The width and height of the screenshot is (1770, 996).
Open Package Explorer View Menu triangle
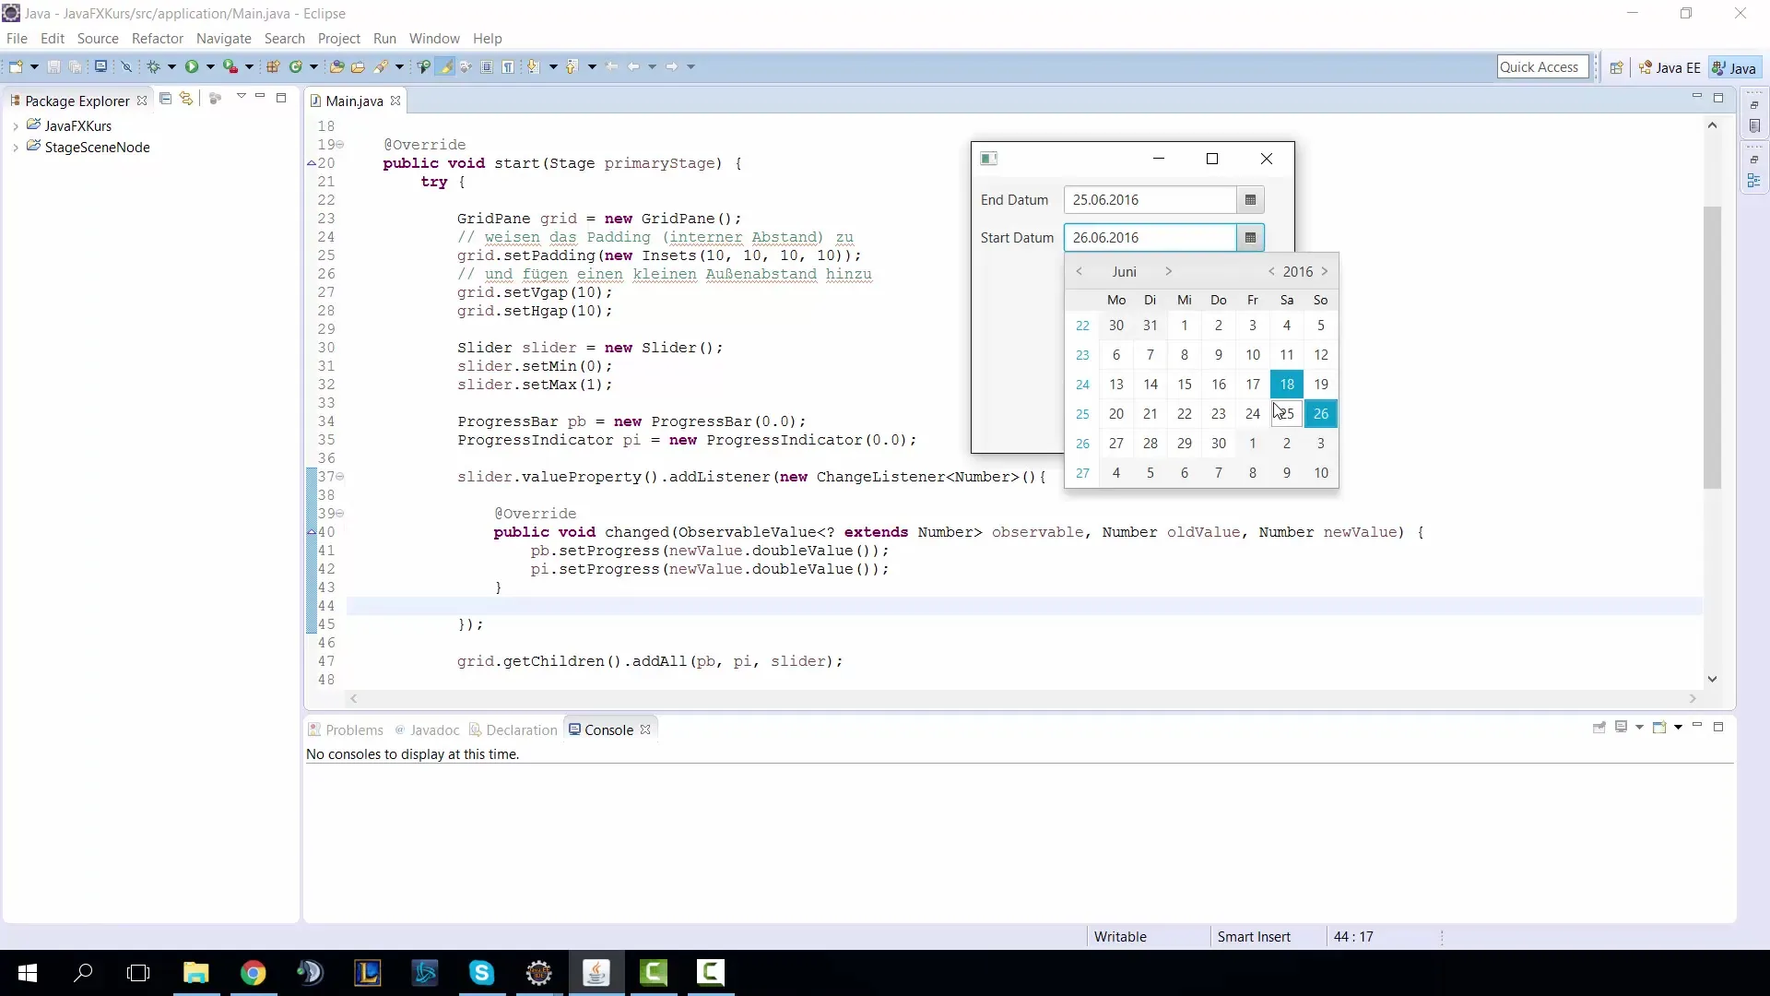point(241,97)
